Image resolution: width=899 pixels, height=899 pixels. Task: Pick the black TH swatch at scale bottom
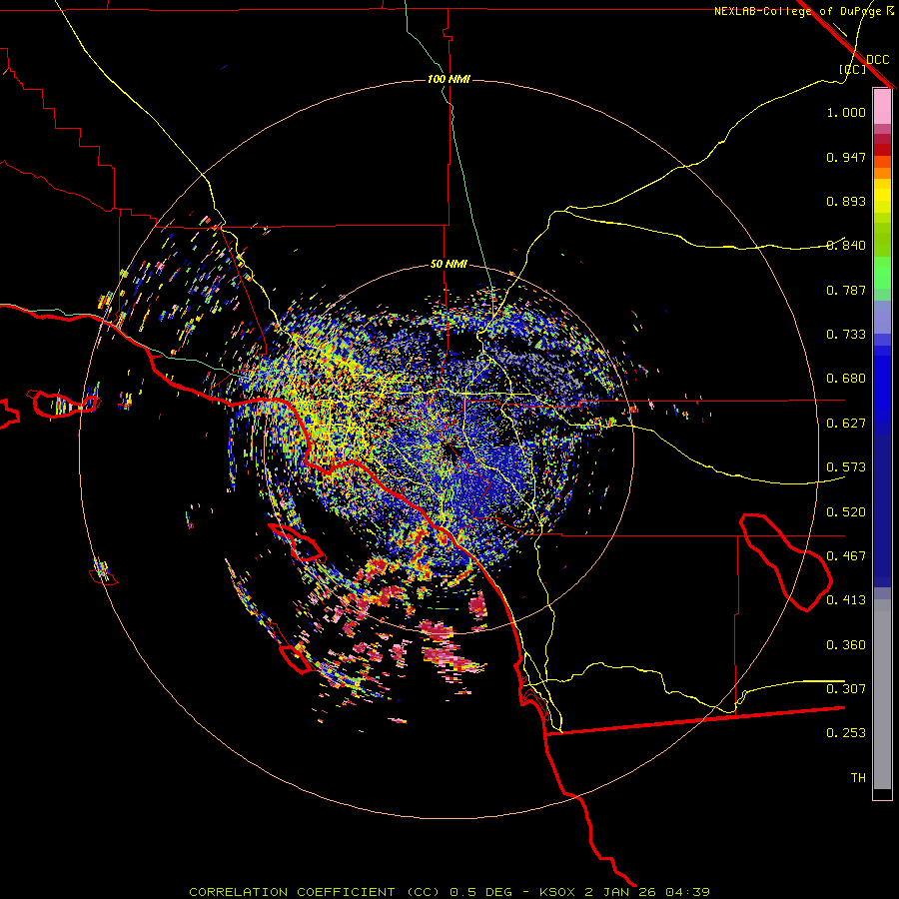click(882, 793)
